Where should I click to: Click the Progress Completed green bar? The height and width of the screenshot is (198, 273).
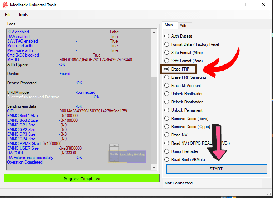pos(82,178)
